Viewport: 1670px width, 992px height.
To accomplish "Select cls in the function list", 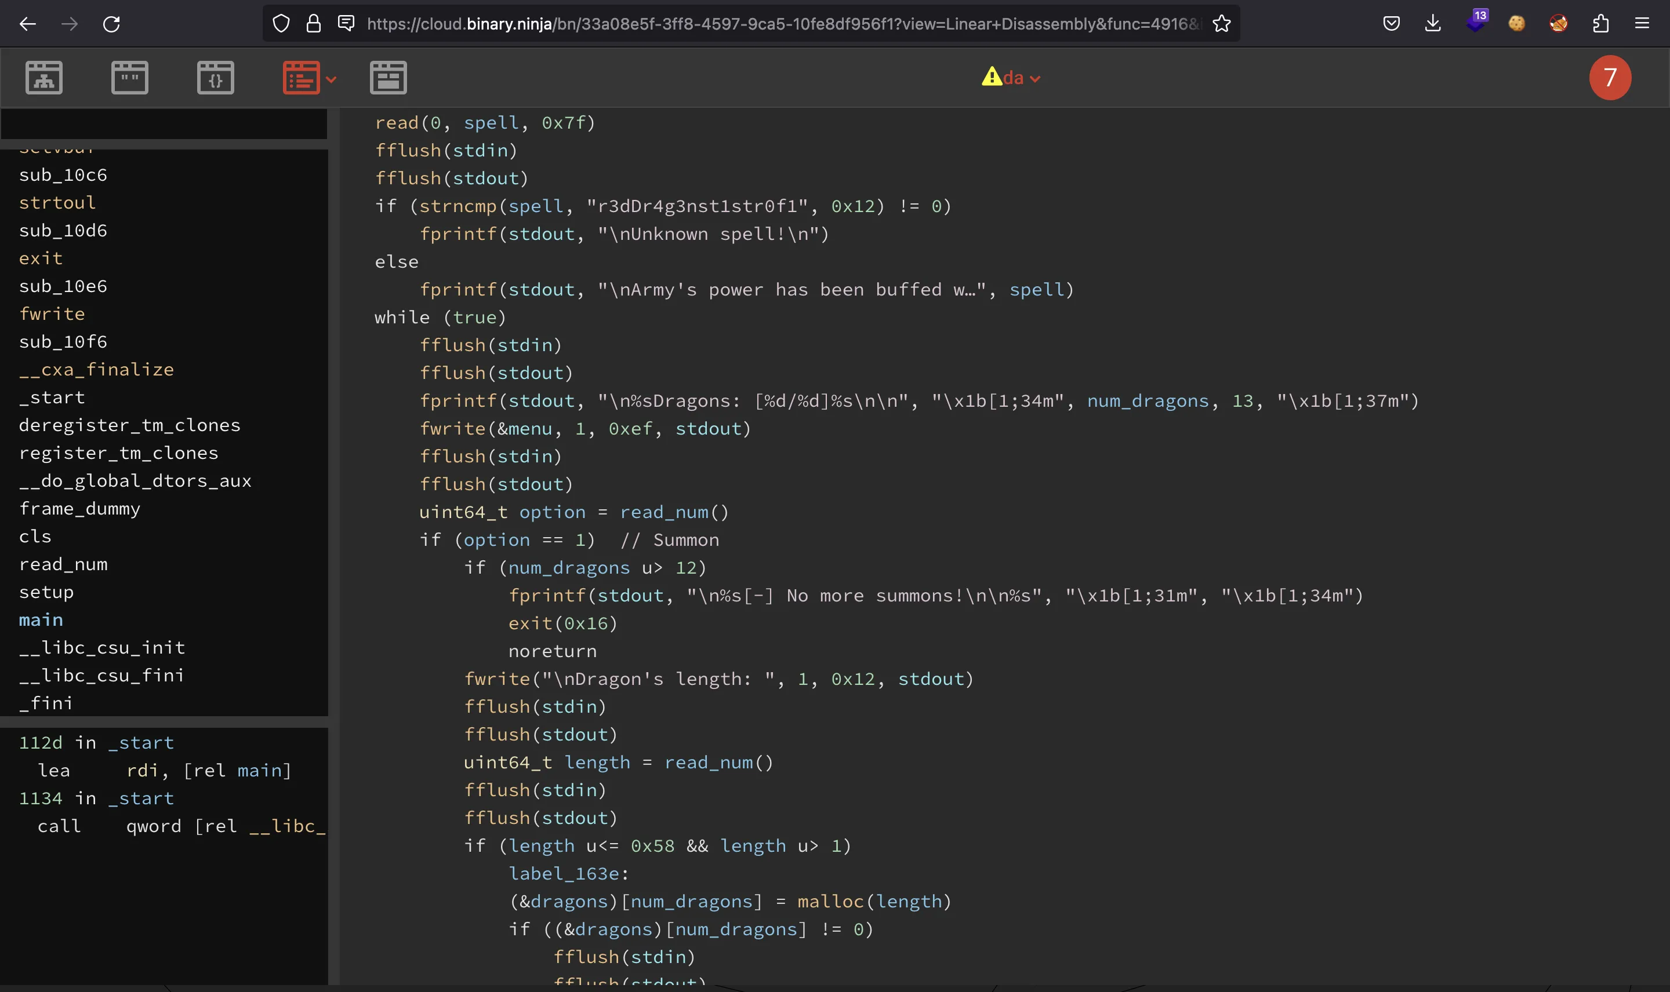I will [x=35, y=537].
